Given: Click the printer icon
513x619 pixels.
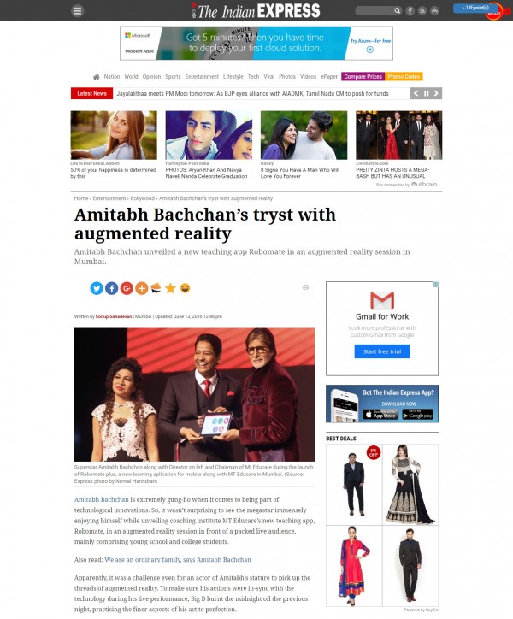Looking at the screenshot, I should [x=305, y=287].
